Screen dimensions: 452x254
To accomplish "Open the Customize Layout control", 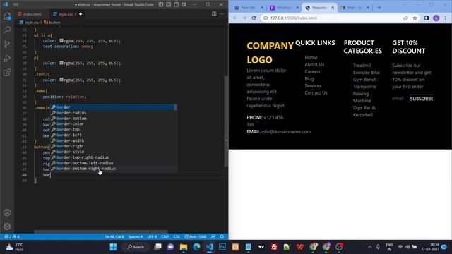I will click(x=184, y=4).
